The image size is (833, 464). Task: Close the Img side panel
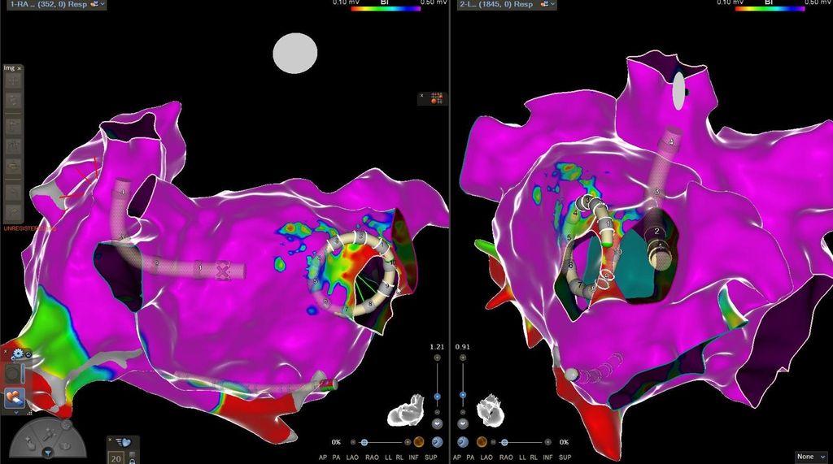point(20,68)
